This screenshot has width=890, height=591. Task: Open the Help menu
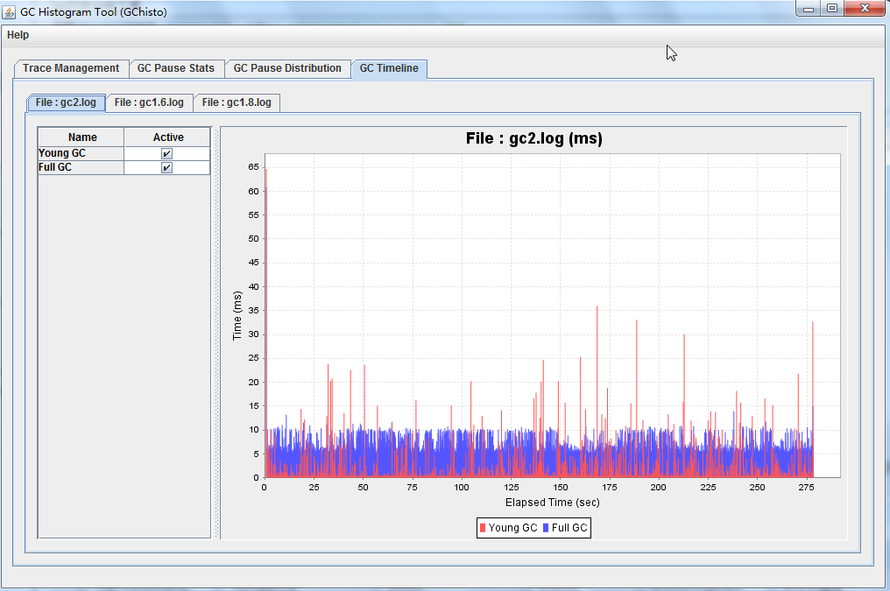click(18, 35)
